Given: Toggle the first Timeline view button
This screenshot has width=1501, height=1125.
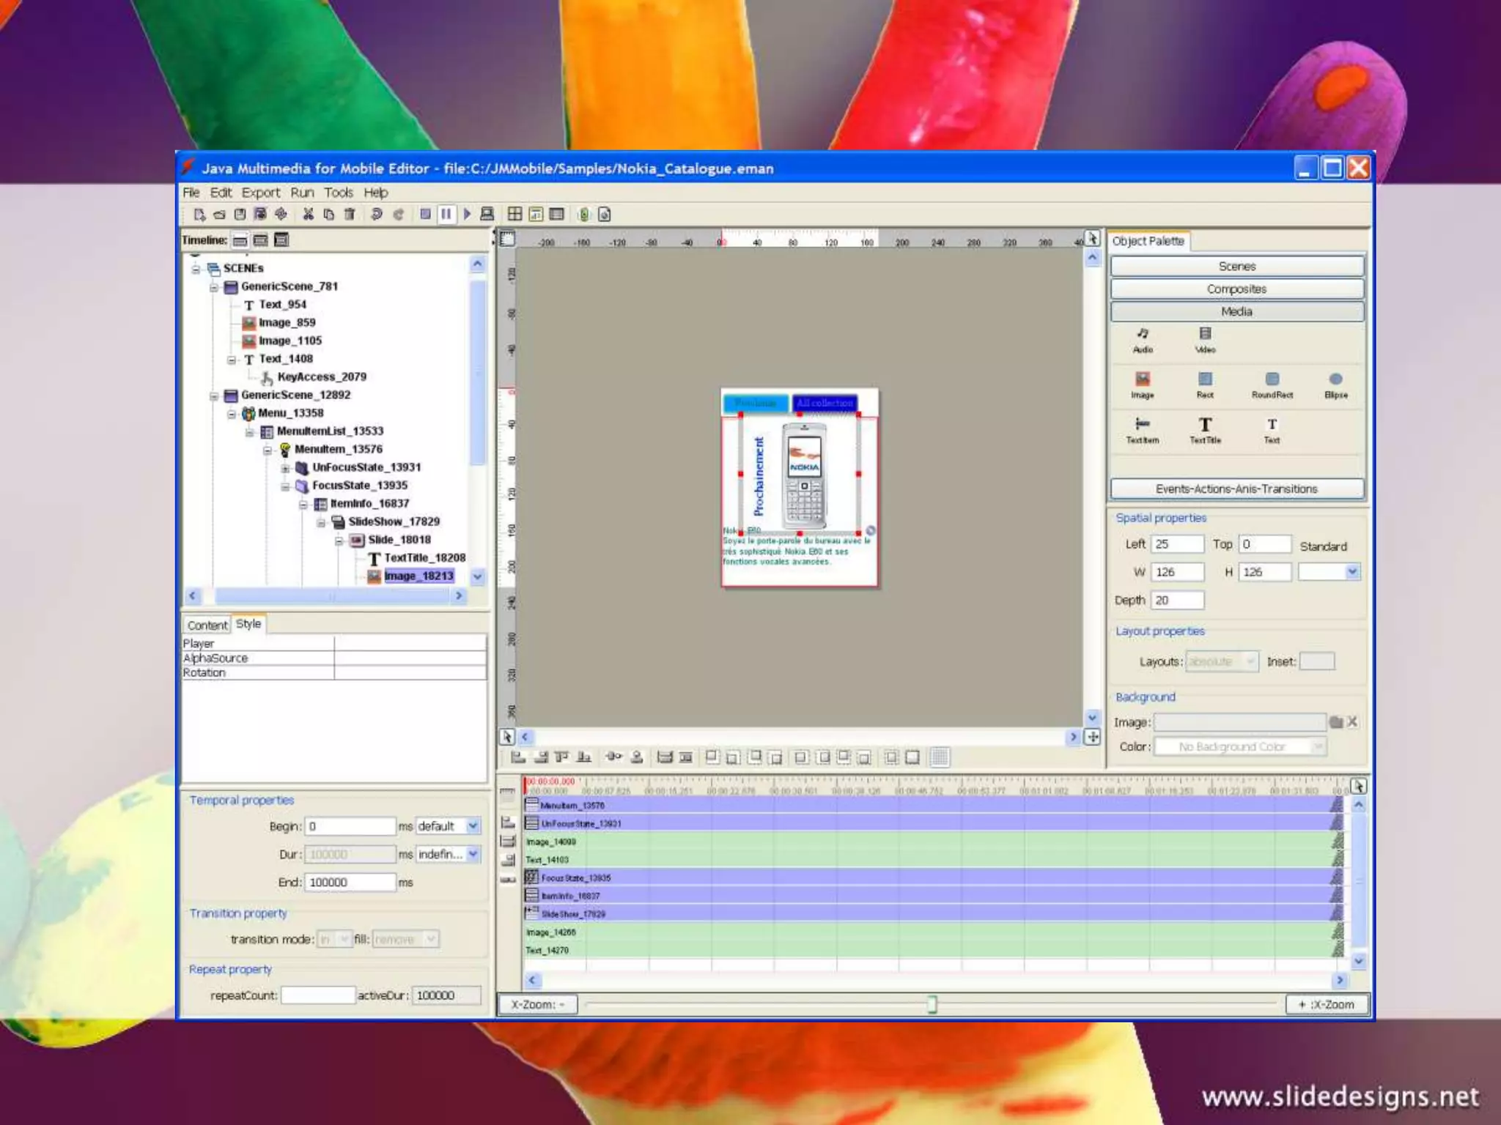Looking at the screenshot, I should [x=240, y=240].
